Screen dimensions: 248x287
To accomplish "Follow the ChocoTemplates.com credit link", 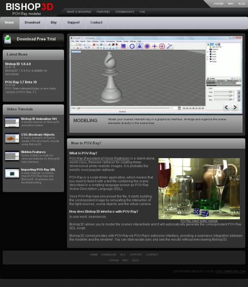I will click(230, 271).
